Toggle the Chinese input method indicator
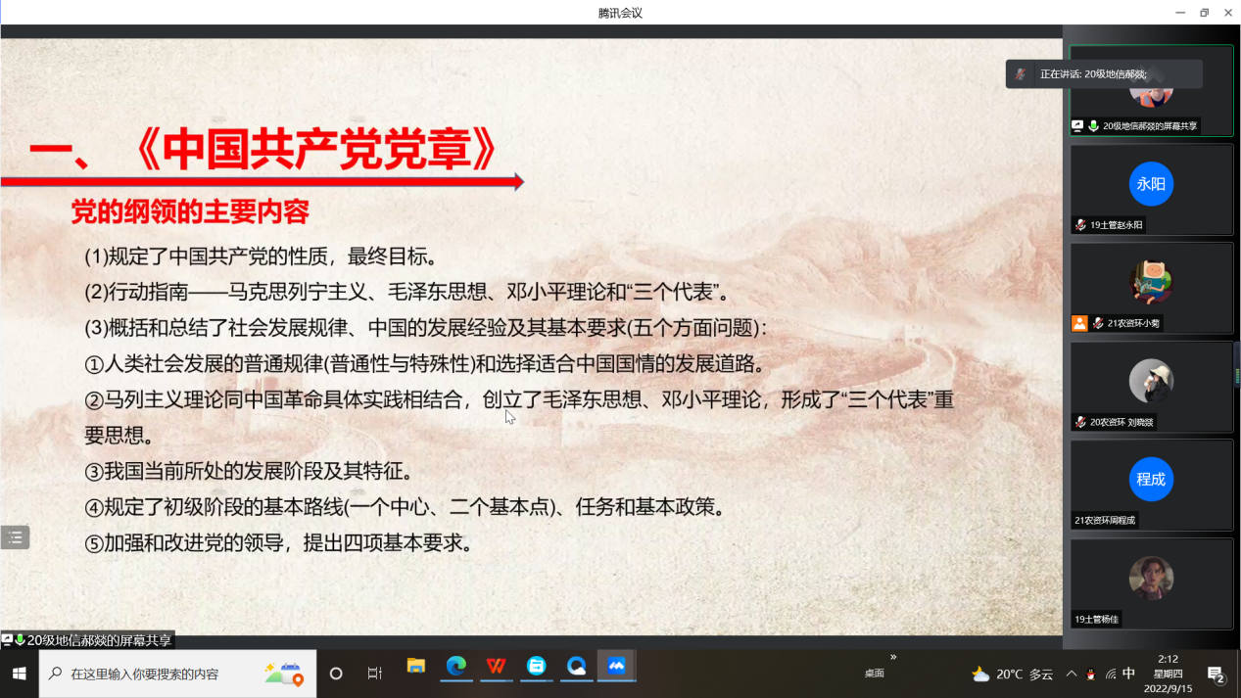This screenshot has width=1241, height=698. [1128, 674]
